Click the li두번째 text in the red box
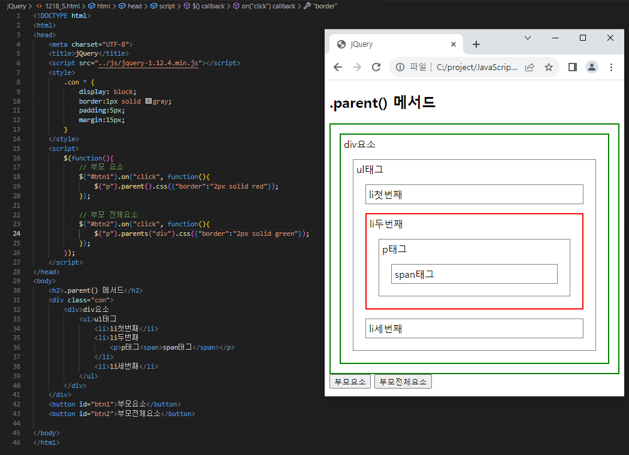The width and height of the screenshot is (629, 455). point(386,224)
